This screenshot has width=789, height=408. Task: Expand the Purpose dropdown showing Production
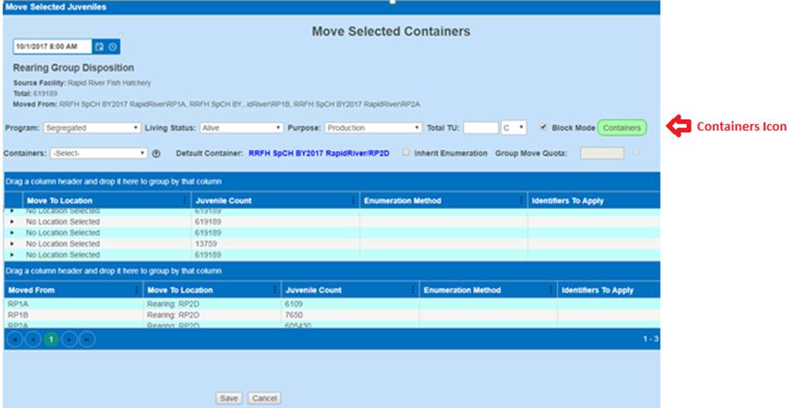pos(373,128)
